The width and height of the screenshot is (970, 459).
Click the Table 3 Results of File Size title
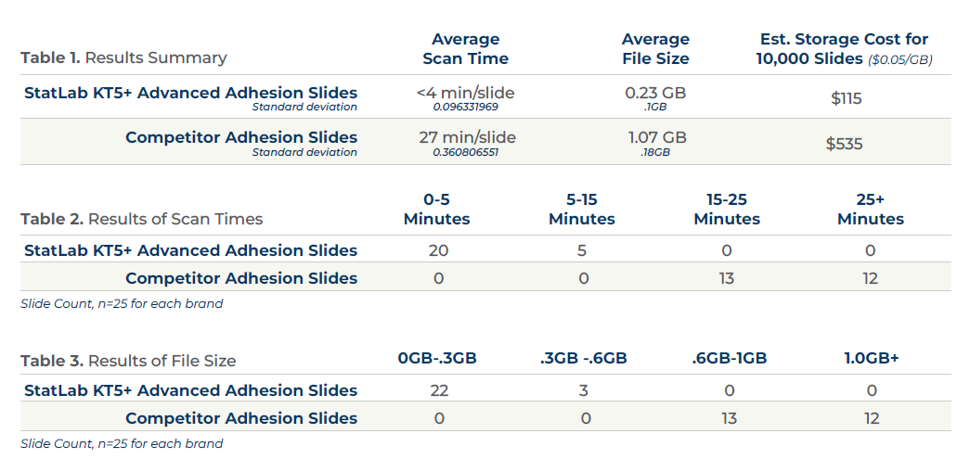128,361
